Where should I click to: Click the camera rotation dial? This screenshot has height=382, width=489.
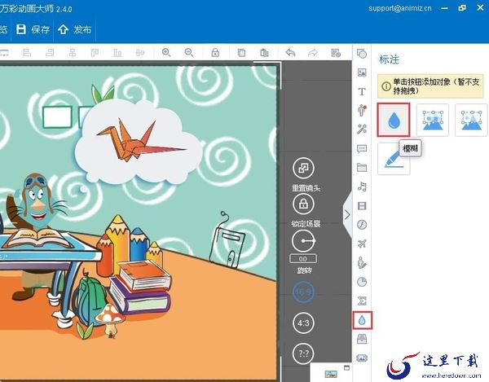coord(303,241)
